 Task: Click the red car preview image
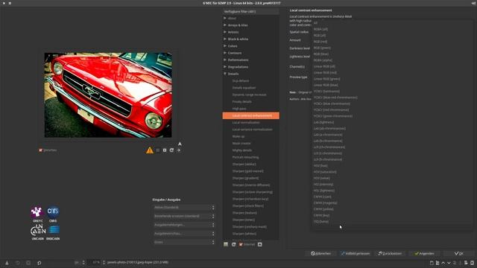(x=108, y=95)
